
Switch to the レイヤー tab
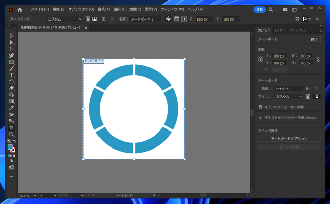tap(279, 30)
